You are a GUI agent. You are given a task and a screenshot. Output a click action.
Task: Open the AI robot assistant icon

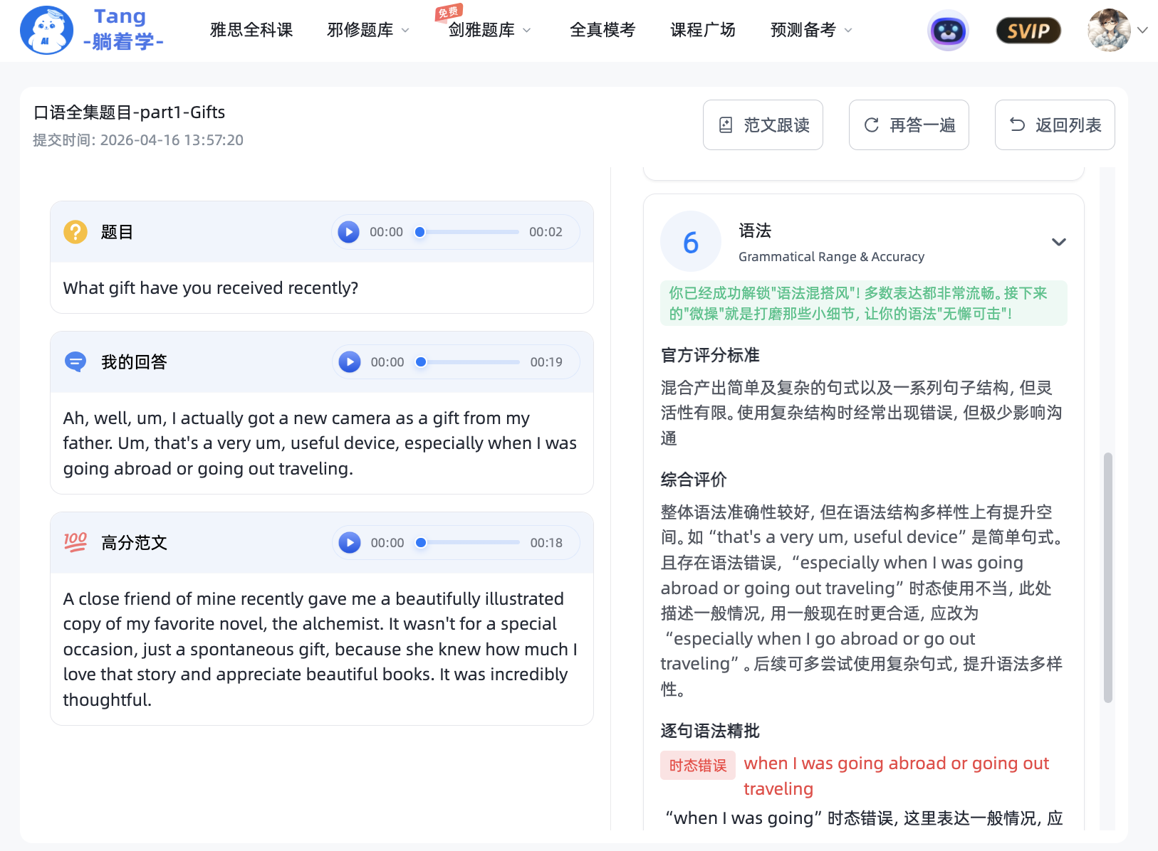(x=948, y=31)
